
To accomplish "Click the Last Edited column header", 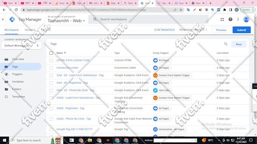I will point(222,53).
